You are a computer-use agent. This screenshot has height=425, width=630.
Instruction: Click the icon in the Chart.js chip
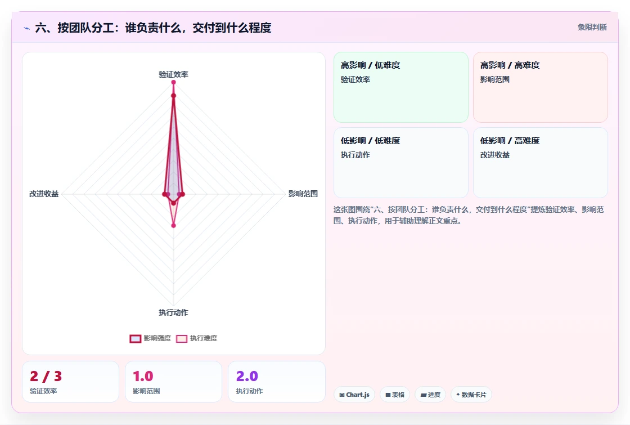[x=342, y=395]
